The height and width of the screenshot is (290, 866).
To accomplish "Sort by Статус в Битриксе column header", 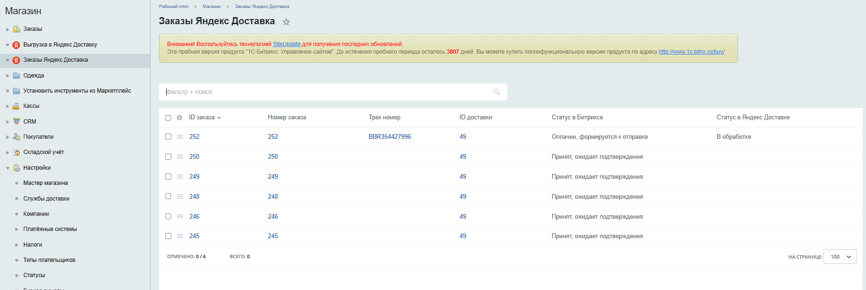I will click(577, 117).
